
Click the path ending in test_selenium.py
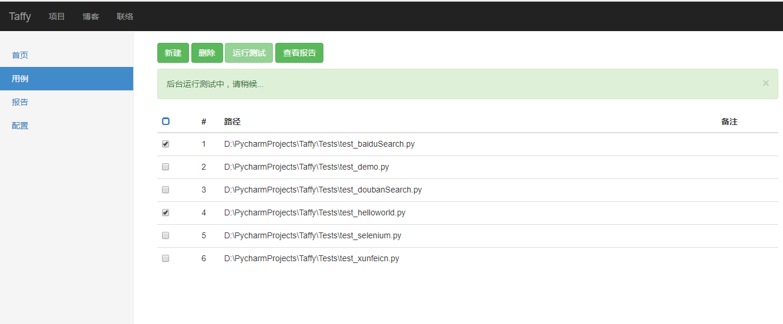click(x=313, y=235)
